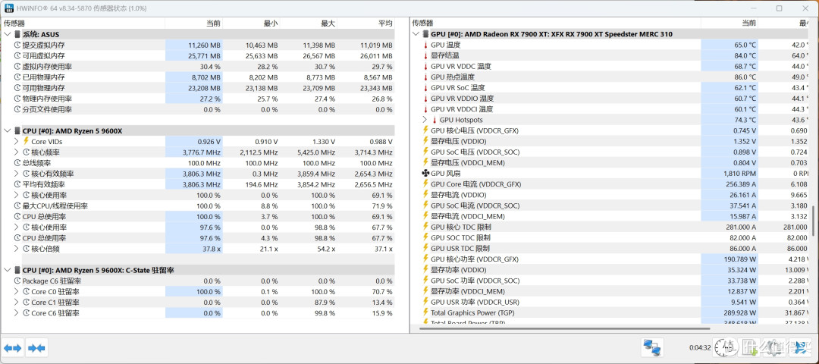Expand the Core C6 驻留率 row
This screenshot has height=364, width=819.
click(17, 313)
